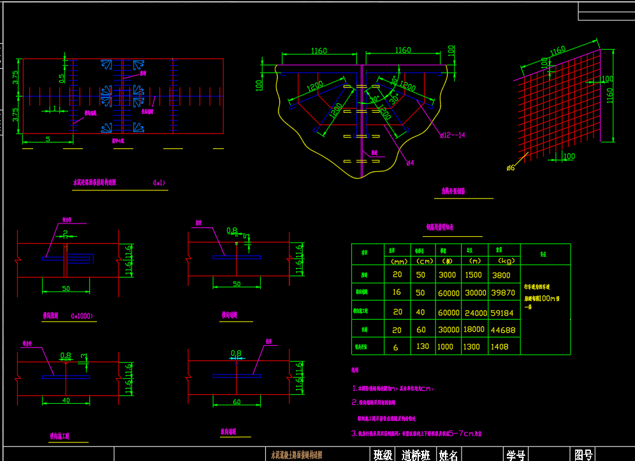Viewport: 635px width, 461px height.
Task: Click the 39870 weight value in table
Action: pos(504,292)
